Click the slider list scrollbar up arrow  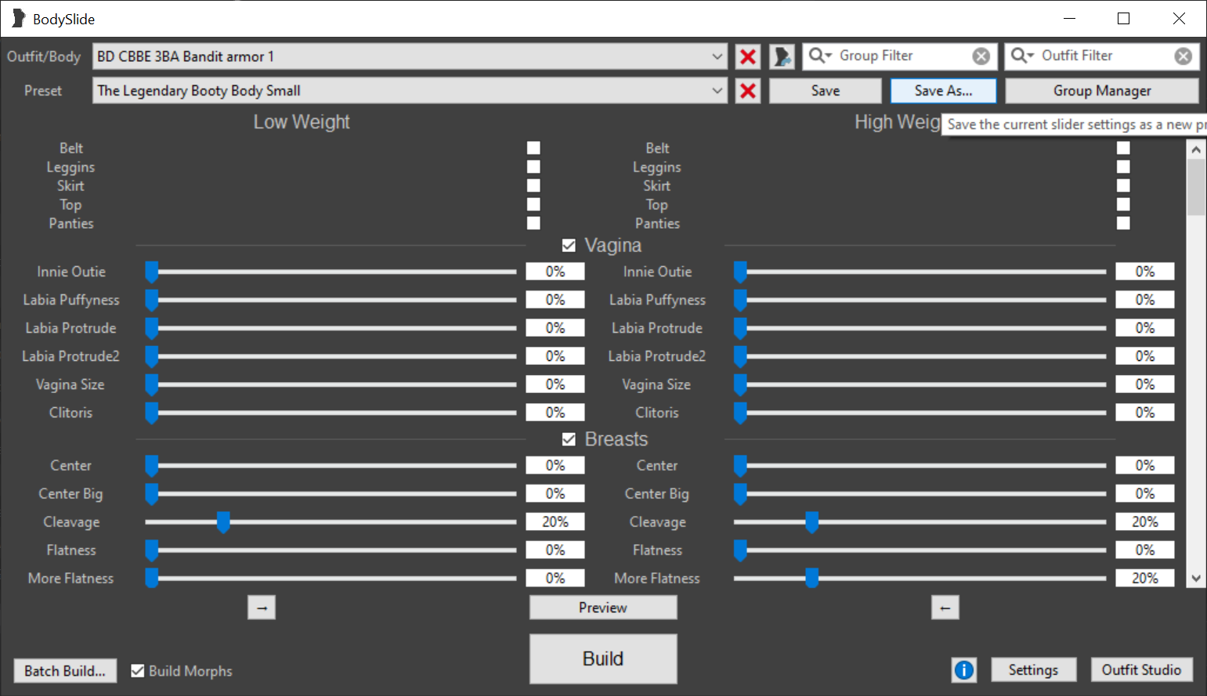(x=1196, y=149)
